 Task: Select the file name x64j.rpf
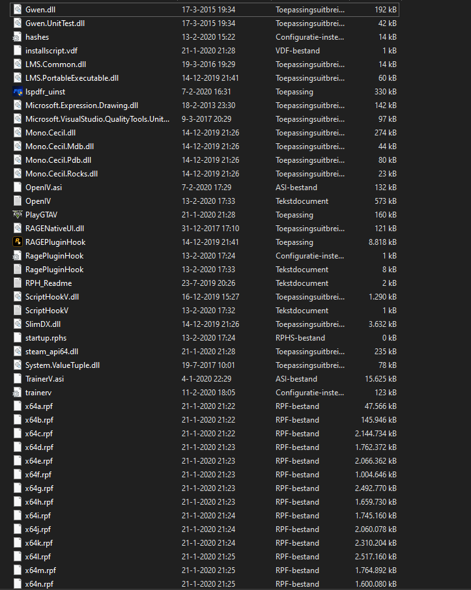(38, 529)
